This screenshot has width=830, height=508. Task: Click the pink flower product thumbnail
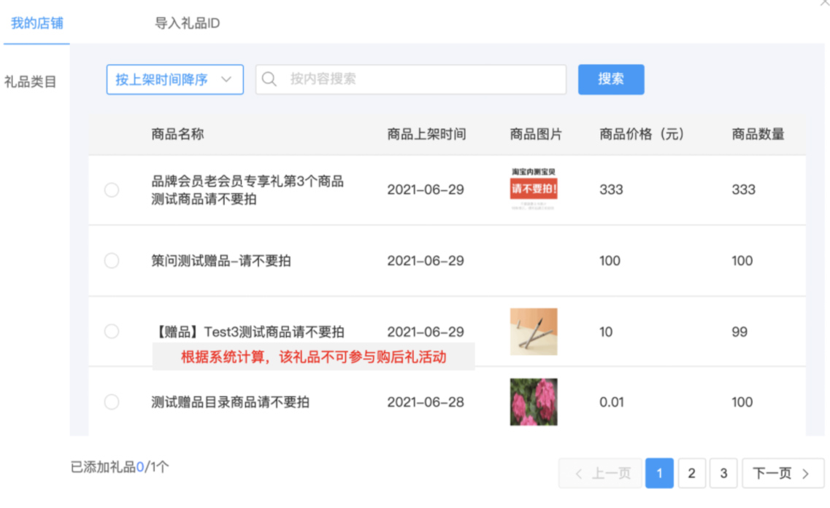533,402
